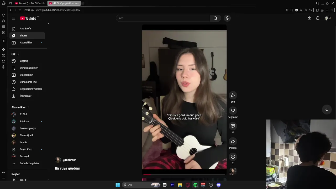Open Videolarınız page
The width and height of the screenshot is (336, 189).
[27, 75]
